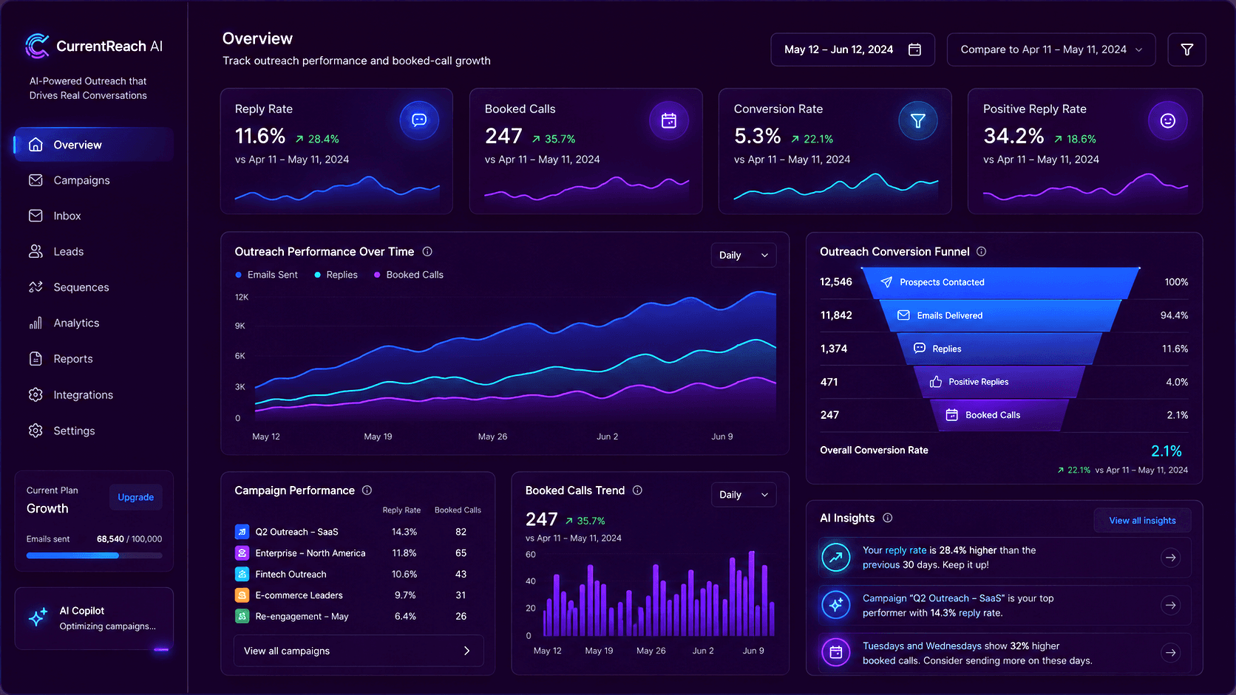Screen dimensions: 1236x695
Task: Click the Booked Calls calendar card icon
Action: (x=669, y=120)
